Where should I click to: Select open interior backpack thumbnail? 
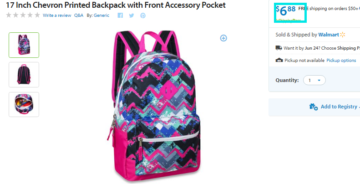(x=24, y=104)
